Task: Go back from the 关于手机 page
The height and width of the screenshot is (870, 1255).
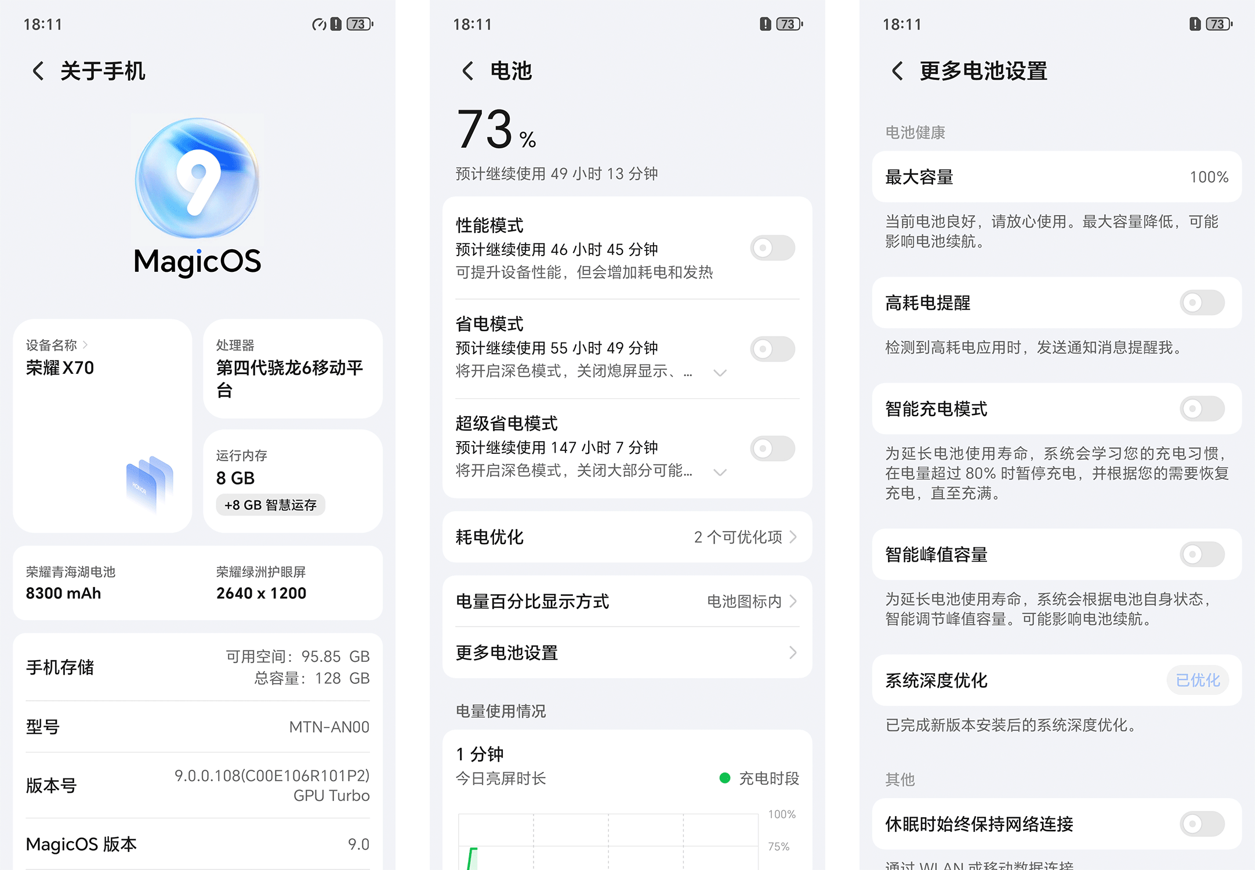Action: 38,71
